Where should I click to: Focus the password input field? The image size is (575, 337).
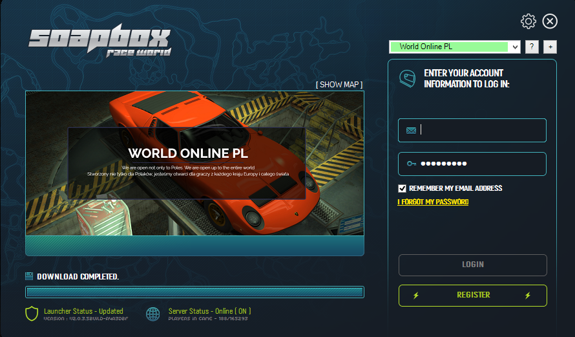point(472,164)
